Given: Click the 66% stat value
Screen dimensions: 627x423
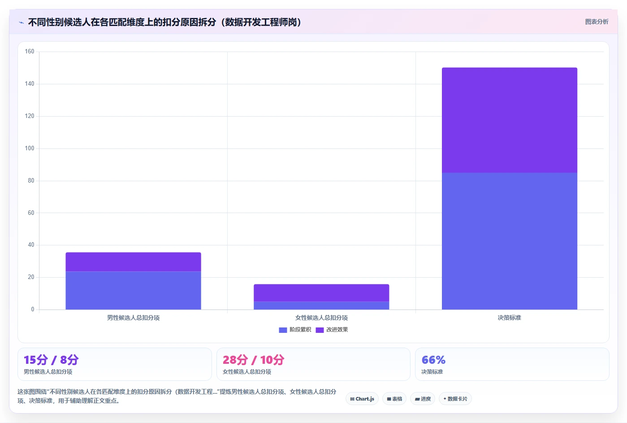Looking at the screenshot, I should tap(433, 360).
